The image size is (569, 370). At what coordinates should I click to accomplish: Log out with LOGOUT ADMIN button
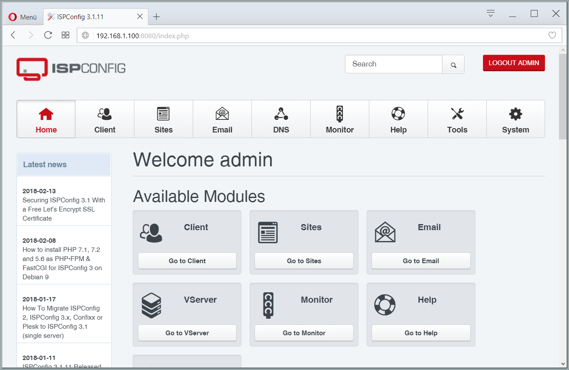[x=514, y=63]
